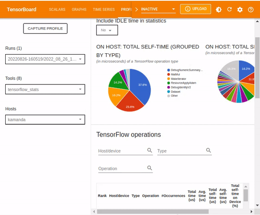The image size is (260, 215).
Task: Expand the INACTIVE plugins dropdown
Action: [158, 9]
